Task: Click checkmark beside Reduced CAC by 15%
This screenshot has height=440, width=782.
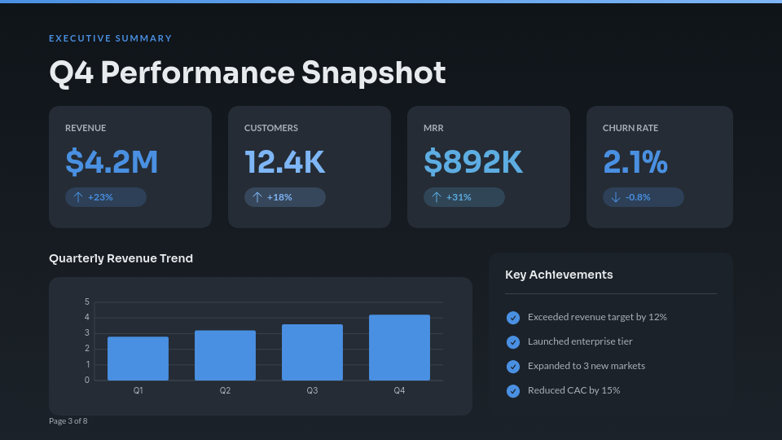Action: tap(513, 391)
